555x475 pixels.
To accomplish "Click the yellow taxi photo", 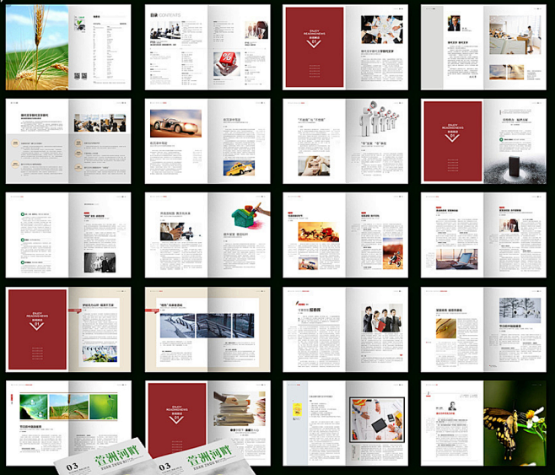I will 239,168.
